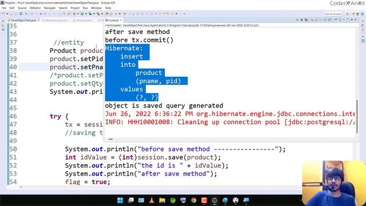
Task: Click the Open Console icon
Action: (348, 19)
